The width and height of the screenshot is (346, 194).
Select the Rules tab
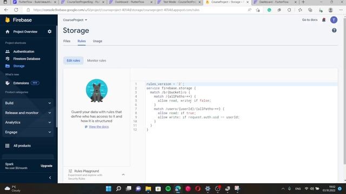tap(82, 41)
